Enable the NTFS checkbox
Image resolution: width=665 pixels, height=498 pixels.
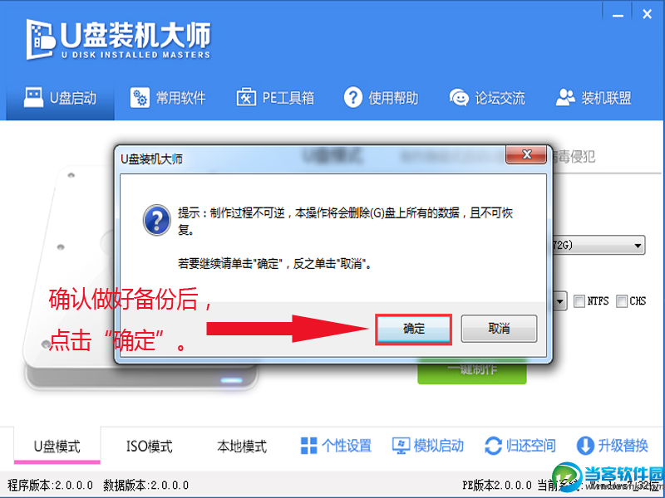579,301
